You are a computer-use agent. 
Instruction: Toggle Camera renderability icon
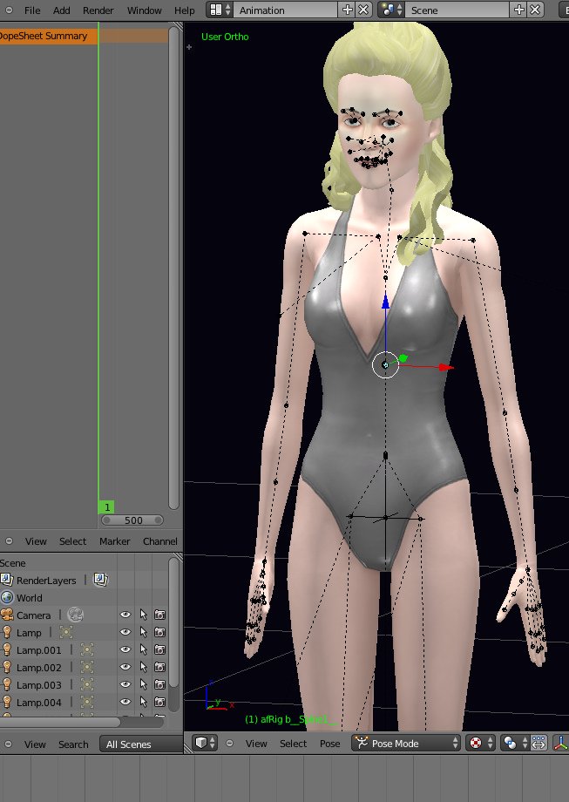pos(160,615)
